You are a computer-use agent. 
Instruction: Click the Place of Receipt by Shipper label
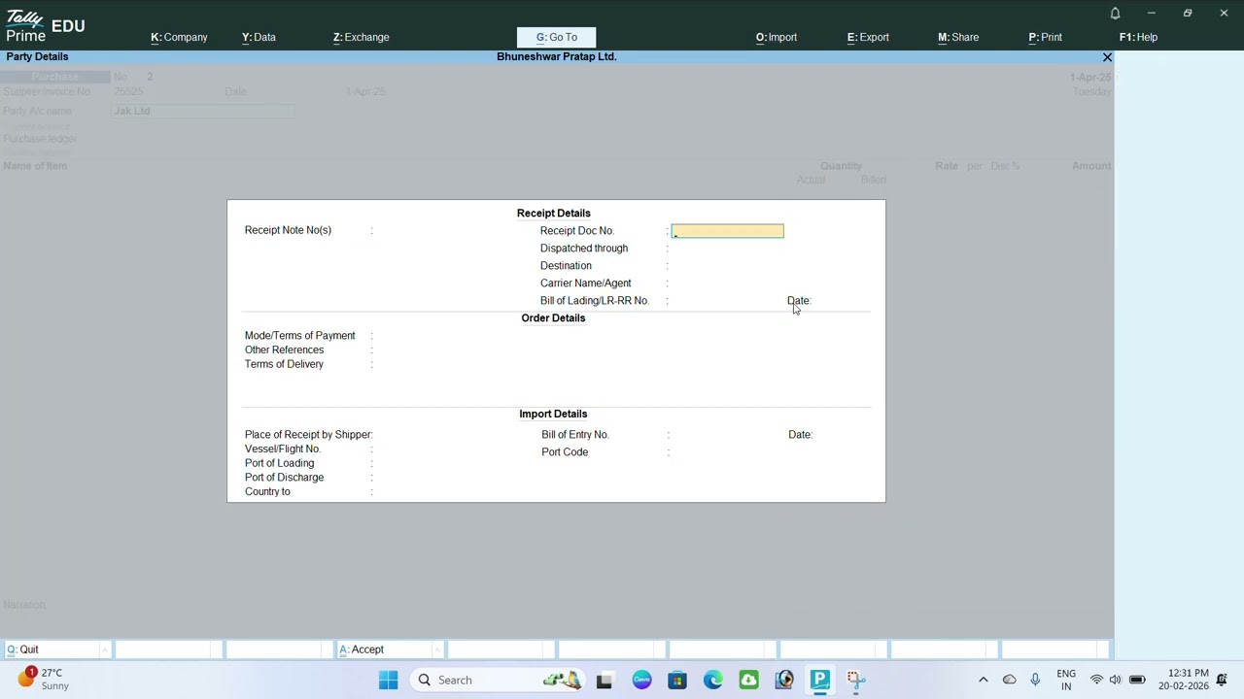pos(308,435)
